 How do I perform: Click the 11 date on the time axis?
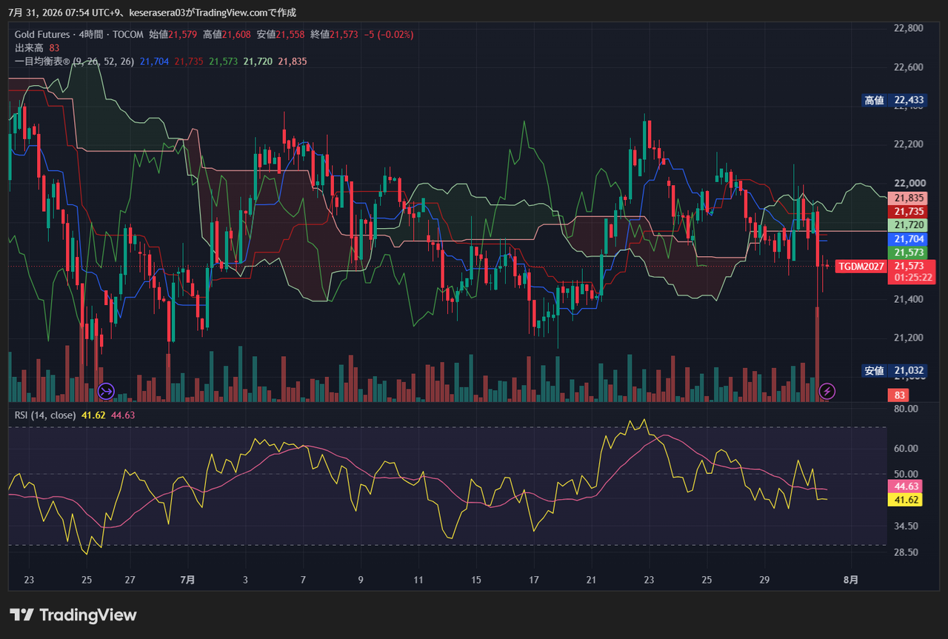418,580
